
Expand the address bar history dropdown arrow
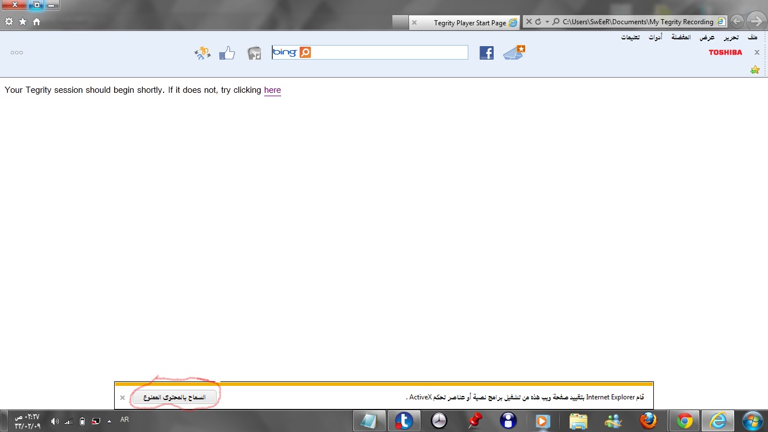(x=547, y=22)
